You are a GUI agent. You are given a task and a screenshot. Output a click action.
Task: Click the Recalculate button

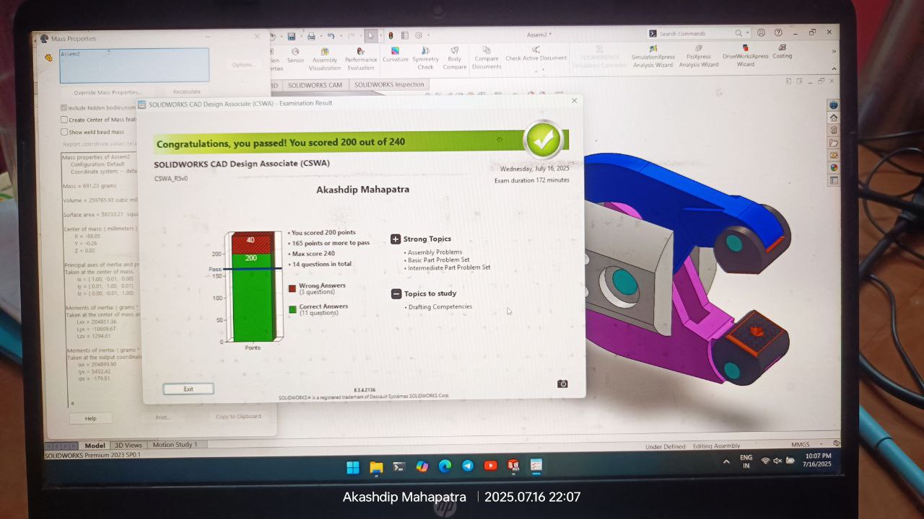(x=187, y=92)
